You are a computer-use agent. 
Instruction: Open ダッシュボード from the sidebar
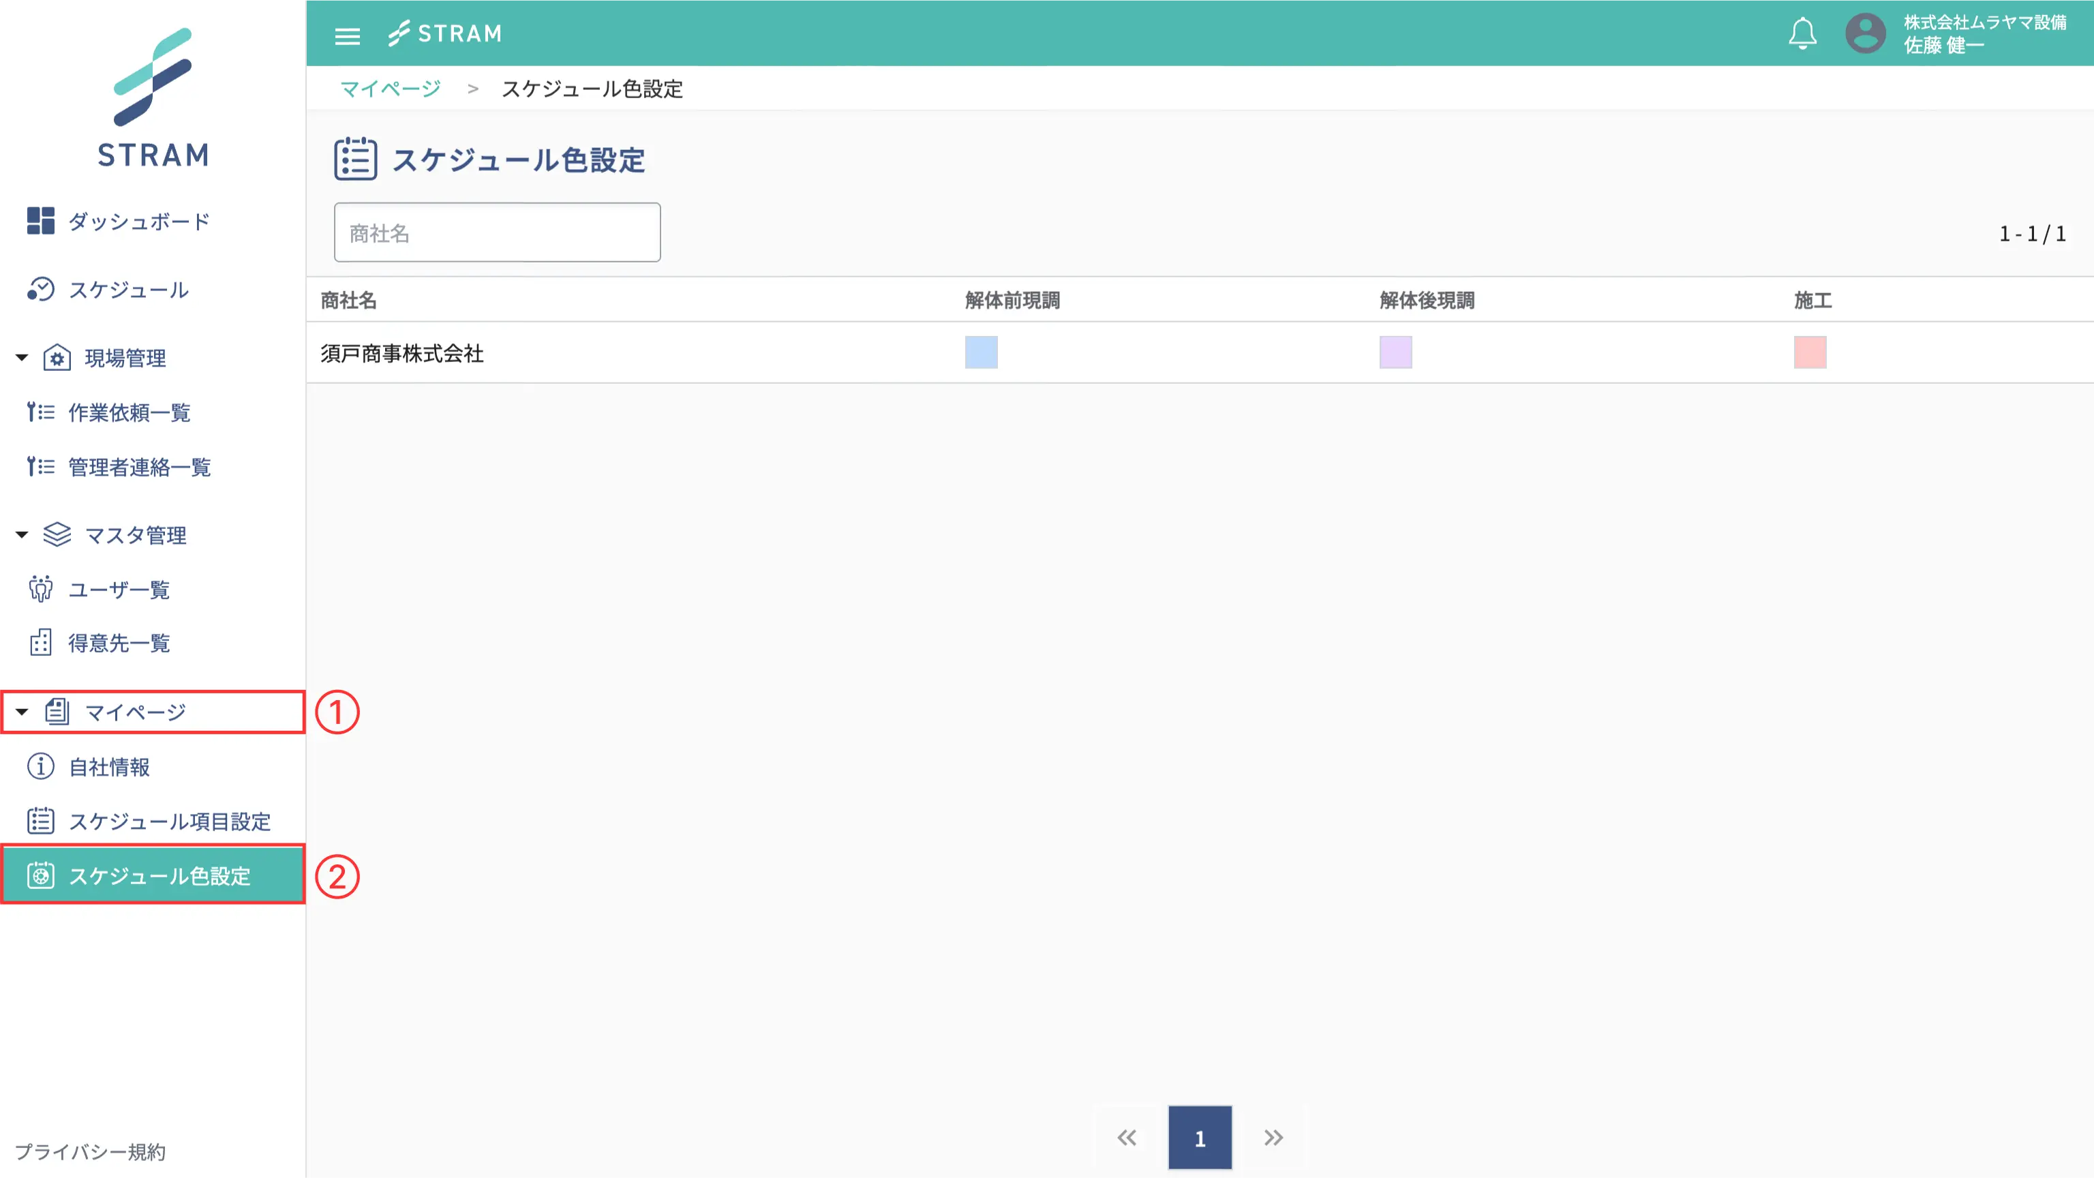pos(138,221)
